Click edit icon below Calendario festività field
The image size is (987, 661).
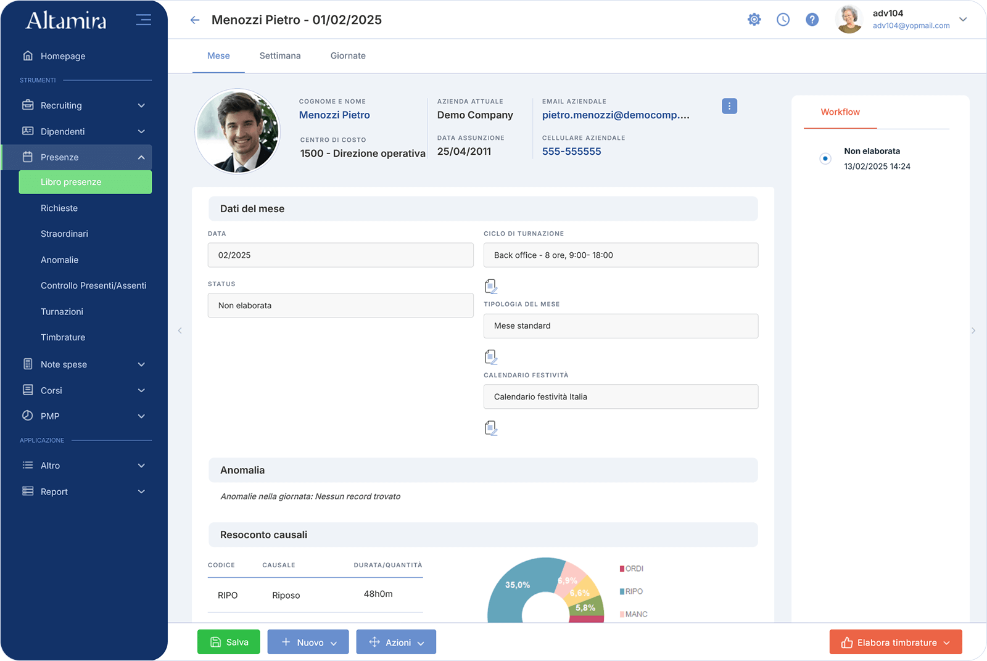click(491, 428)
